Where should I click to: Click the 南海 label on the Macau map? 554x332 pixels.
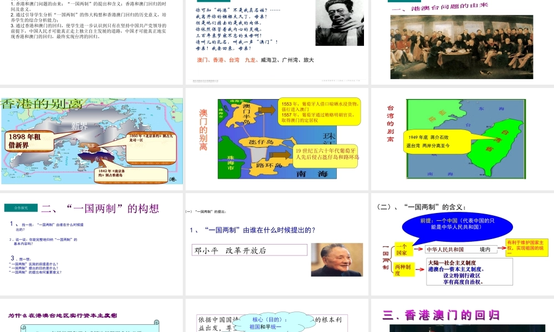point(312,174)
